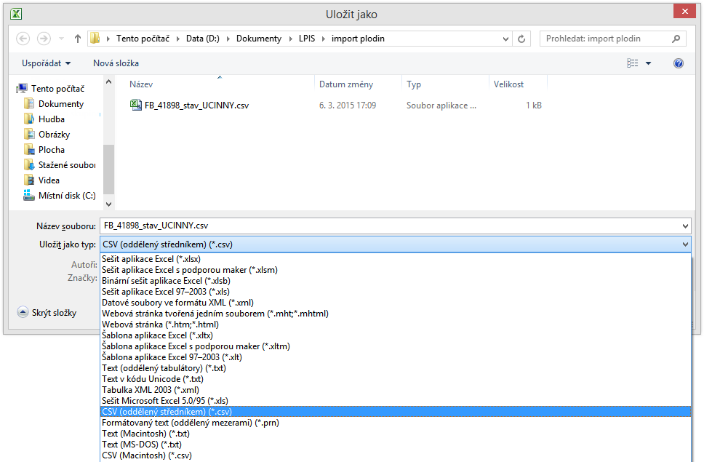Click the search magnifier icon
704x462 pixels.
tap(676, 39)
